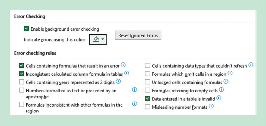Click info icon for years represented as 2 digits
This screenshot has height=126, width=266.
[x=118, y=81]
